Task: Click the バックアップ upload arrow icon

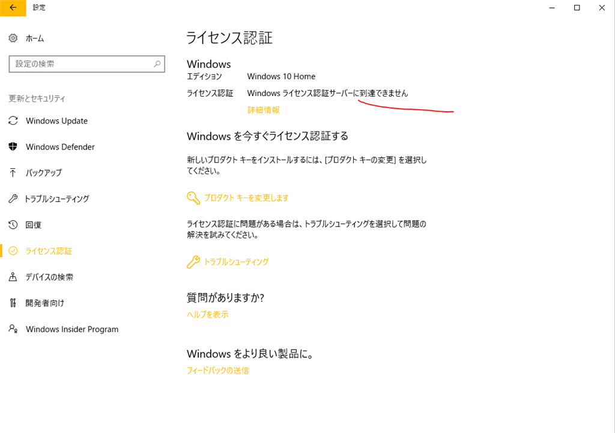Action: click(13, 172)
